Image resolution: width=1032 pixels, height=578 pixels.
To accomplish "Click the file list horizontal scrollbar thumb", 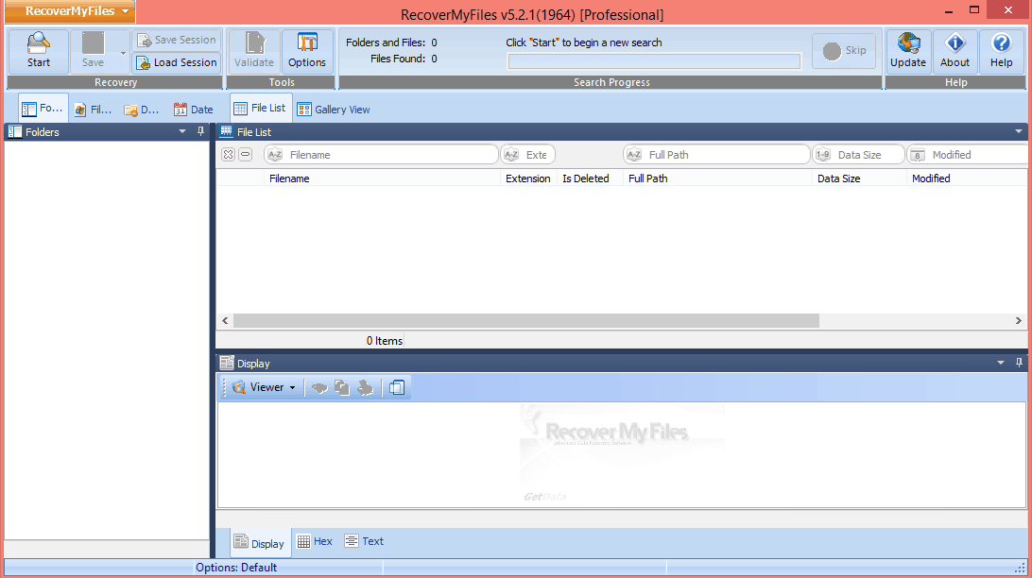I will click(x=526, y=321).
